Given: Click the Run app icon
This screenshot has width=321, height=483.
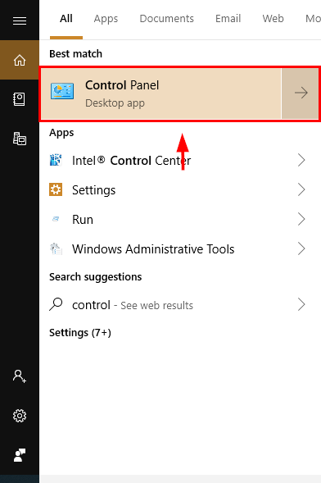Looking at the screenshot, I should (x=56, y=219).
